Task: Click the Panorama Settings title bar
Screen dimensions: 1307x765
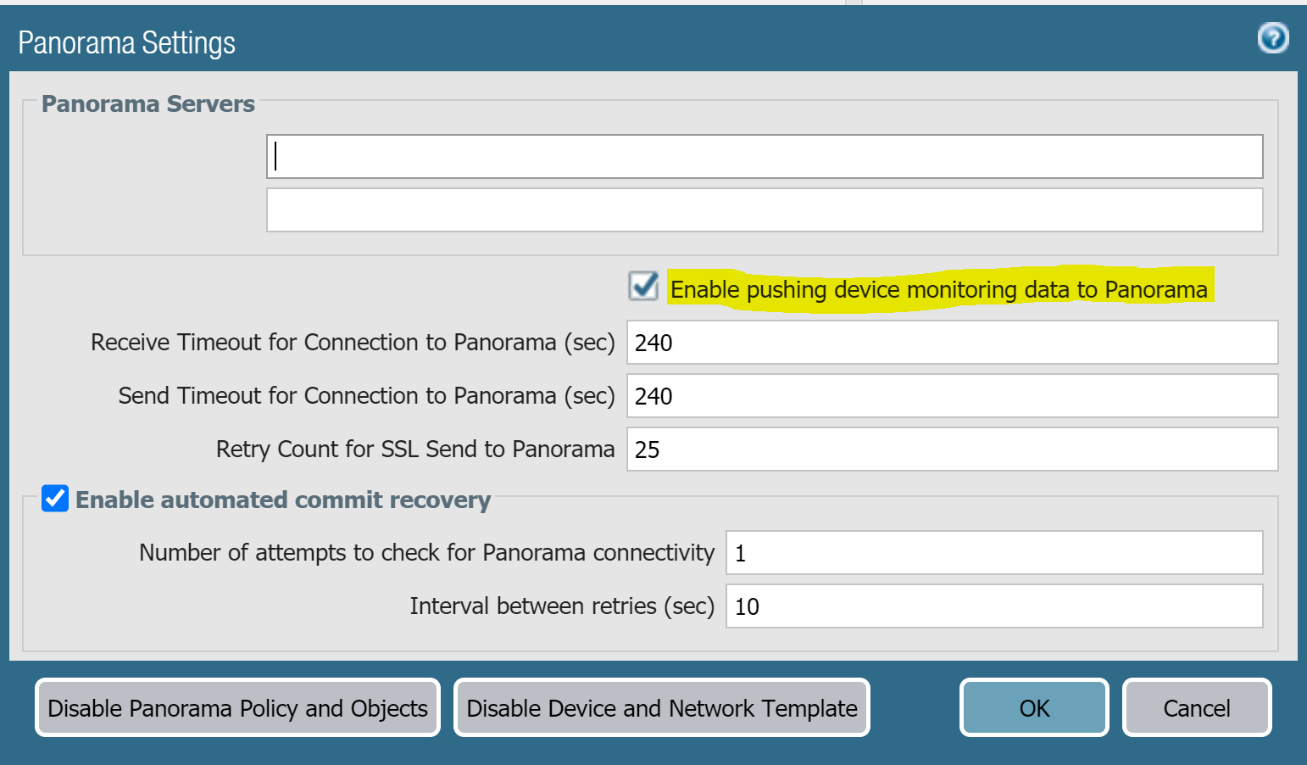Action: coord(126,42)
